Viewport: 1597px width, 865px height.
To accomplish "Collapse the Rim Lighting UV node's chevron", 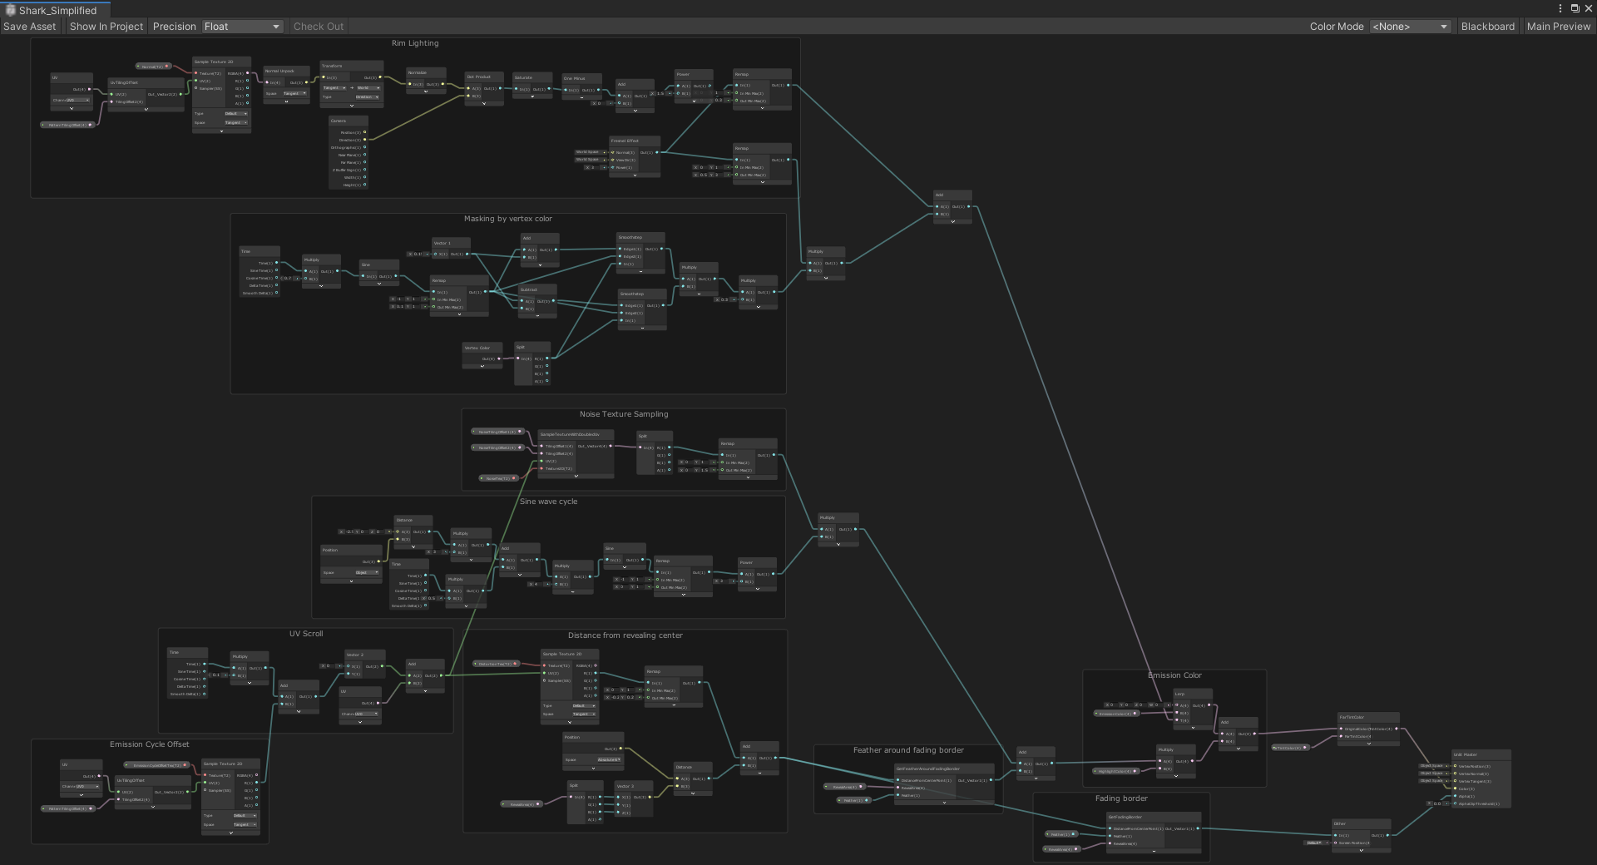I will pyautogui.click(x=72, y=109).
